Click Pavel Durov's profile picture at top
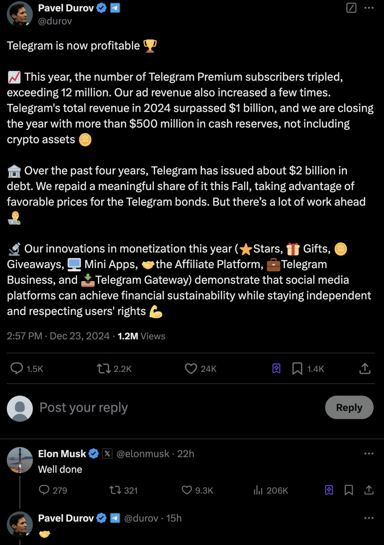This screenshot has width=384, height=545. pos(20,14)
